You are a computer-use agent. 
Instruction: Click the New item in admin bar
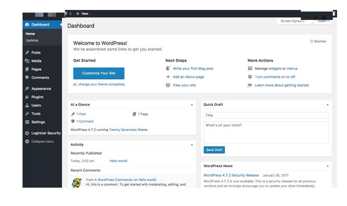[82, 14]
